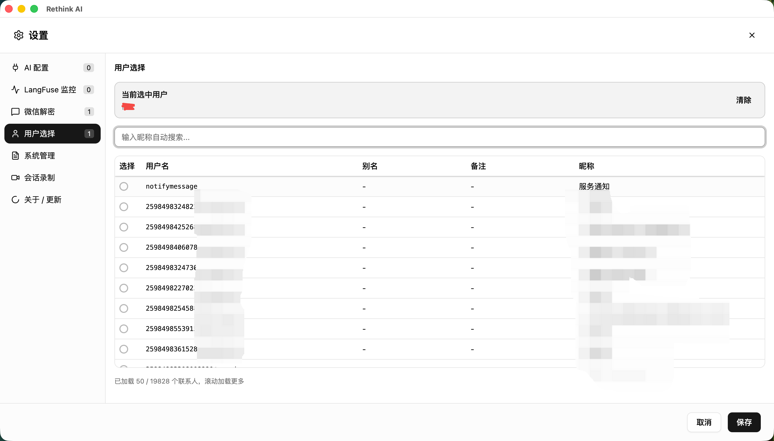Click the settings gear icon in header
This screenshot has width=774, height=441.
[18, 35]
